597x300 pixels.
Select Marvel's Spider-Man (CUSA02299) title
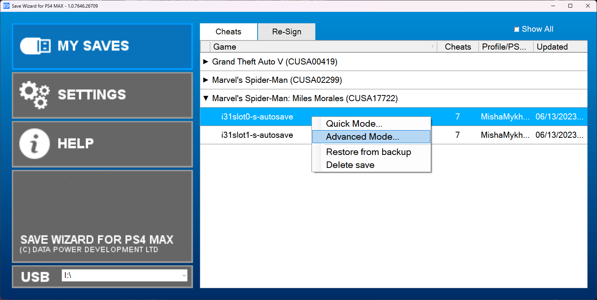coord(277,80)
